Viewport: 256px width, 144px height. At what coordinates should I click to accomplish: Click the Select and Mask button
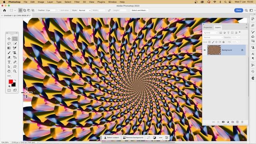(139, 10)
